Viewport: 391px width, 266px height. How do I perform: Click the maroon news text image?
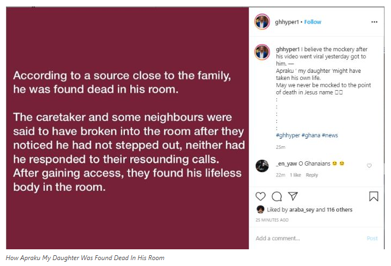click(x=128, y=128)
